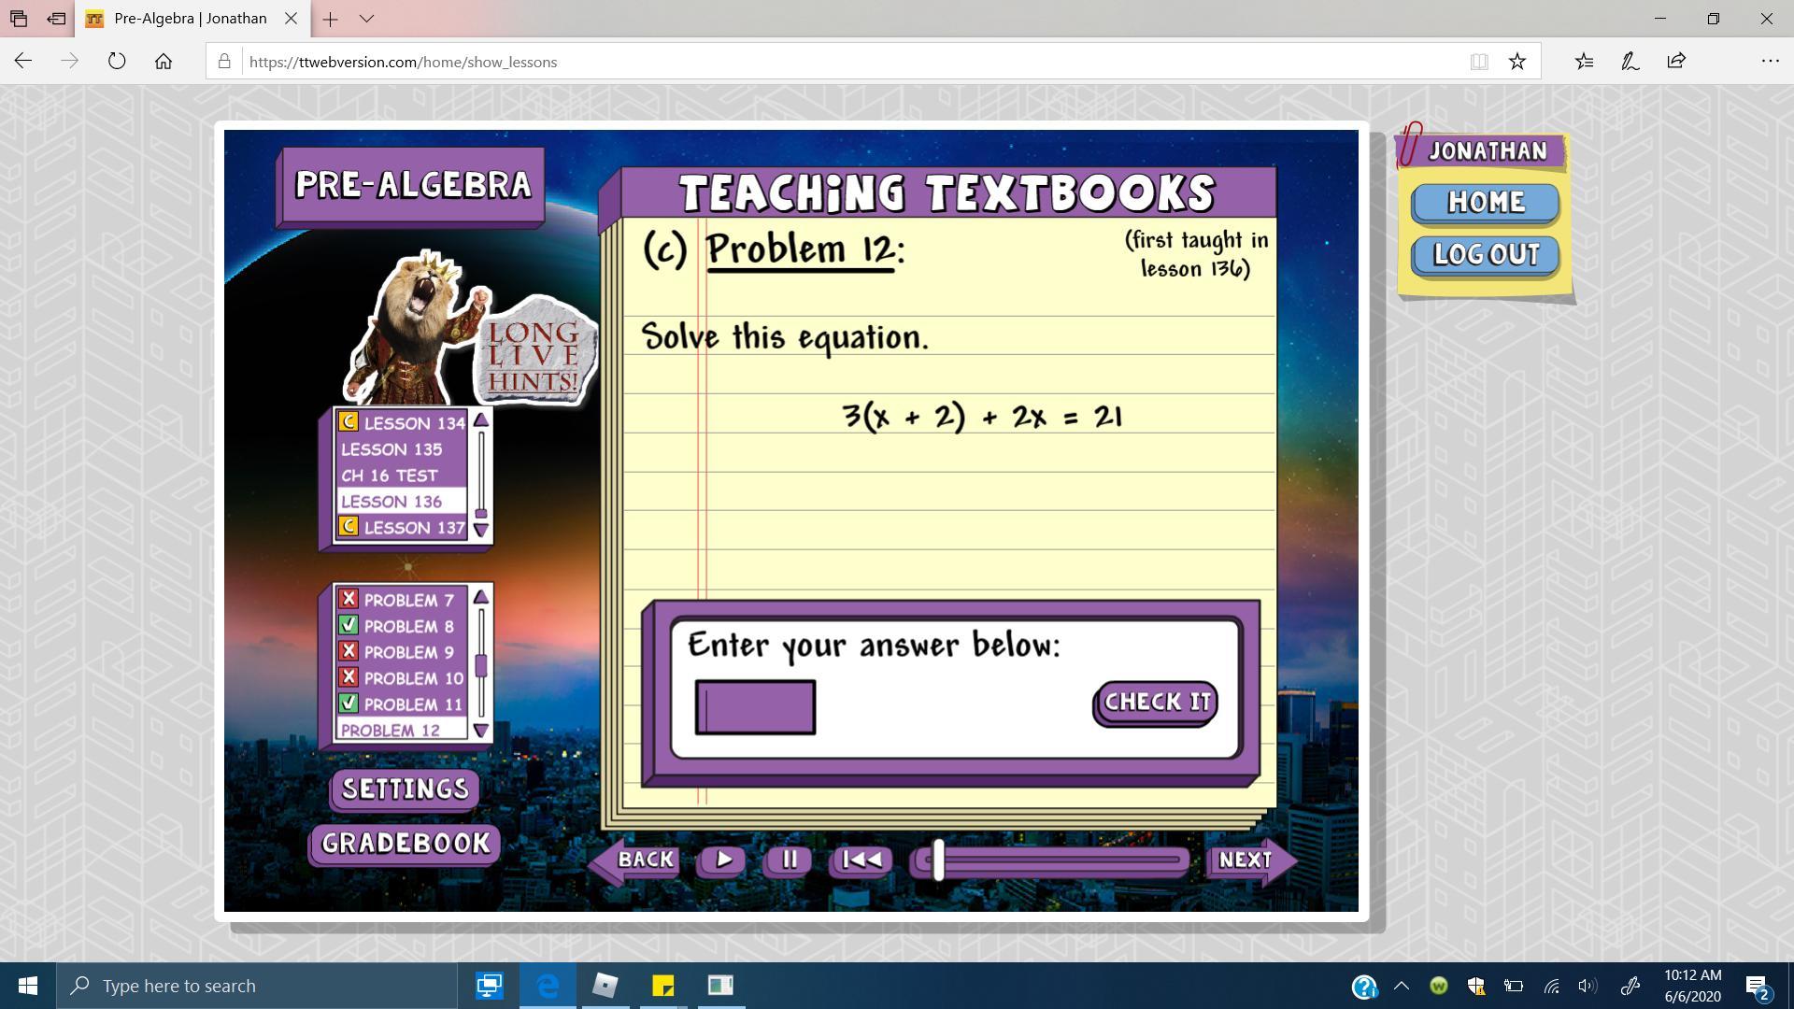Select CH 16 TEST in lesson list
Image resolution: width=1794 pixels, height=1009 pixels.
tap(389, 476)
